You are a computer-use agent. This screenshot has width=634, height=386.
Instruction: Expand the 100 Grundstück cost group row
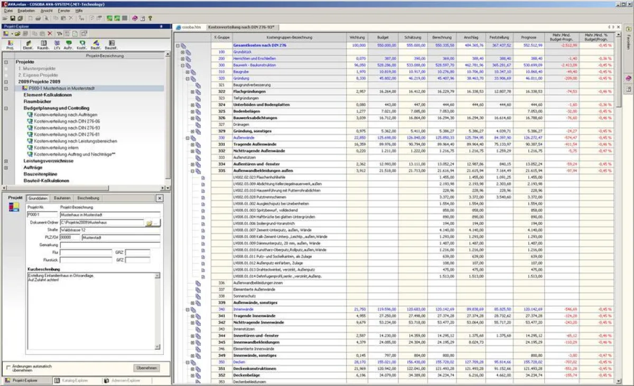click(183, 52)
